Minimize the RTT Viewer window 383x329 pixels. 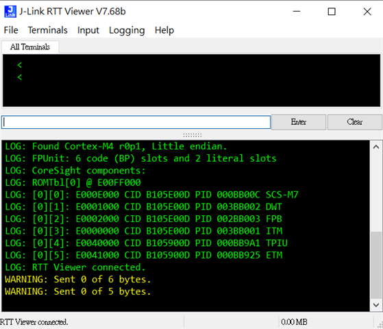[x=297, y=12]
